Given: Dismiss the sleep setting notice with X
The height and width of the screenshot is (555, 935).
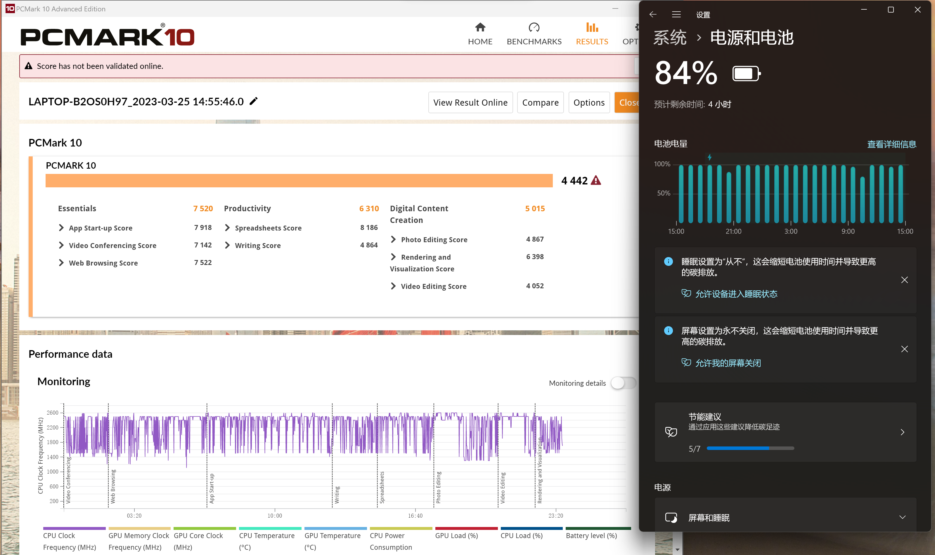Looking at the screenshot, I should point(904,280).
